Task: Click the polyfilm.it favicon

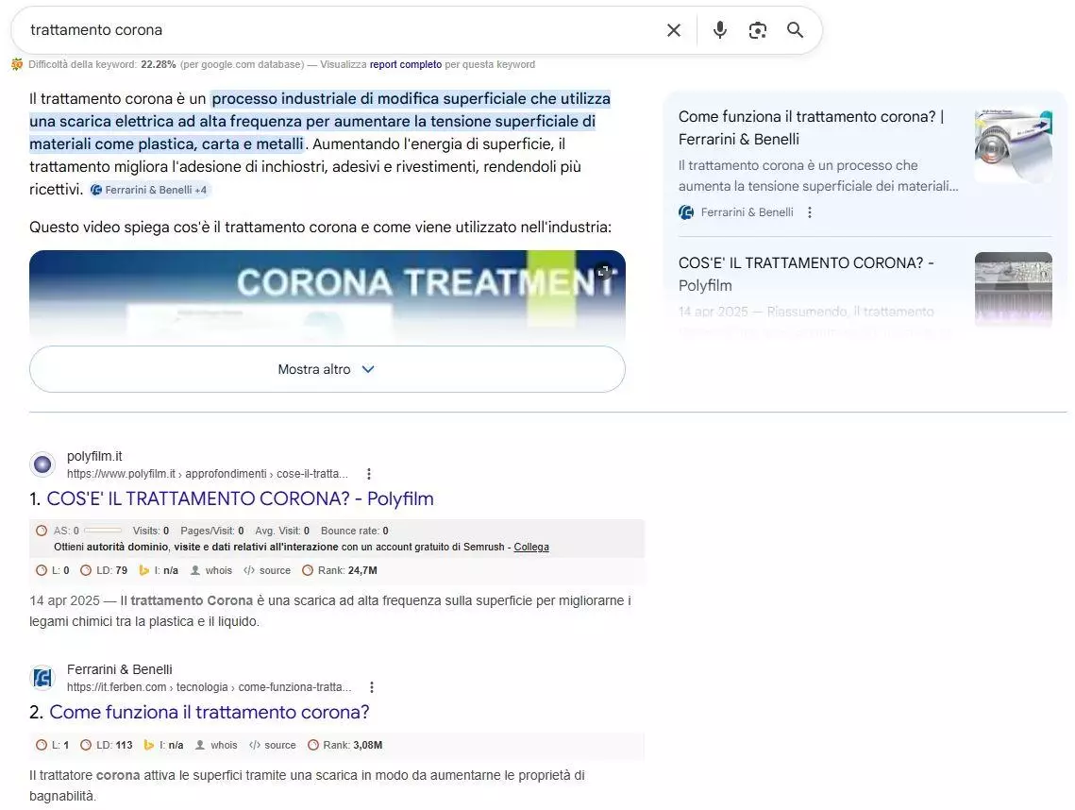Action: point(42,464)
